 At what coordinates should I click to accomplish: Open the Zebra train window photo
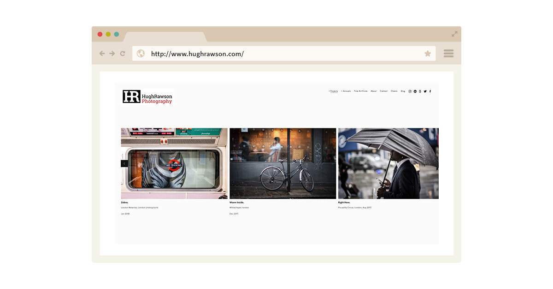(174, 163)
